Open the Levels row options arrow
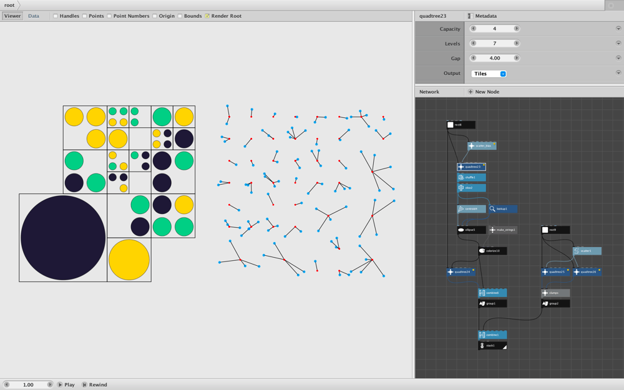This screenshot has width=624, height=390. pos(618,44)
